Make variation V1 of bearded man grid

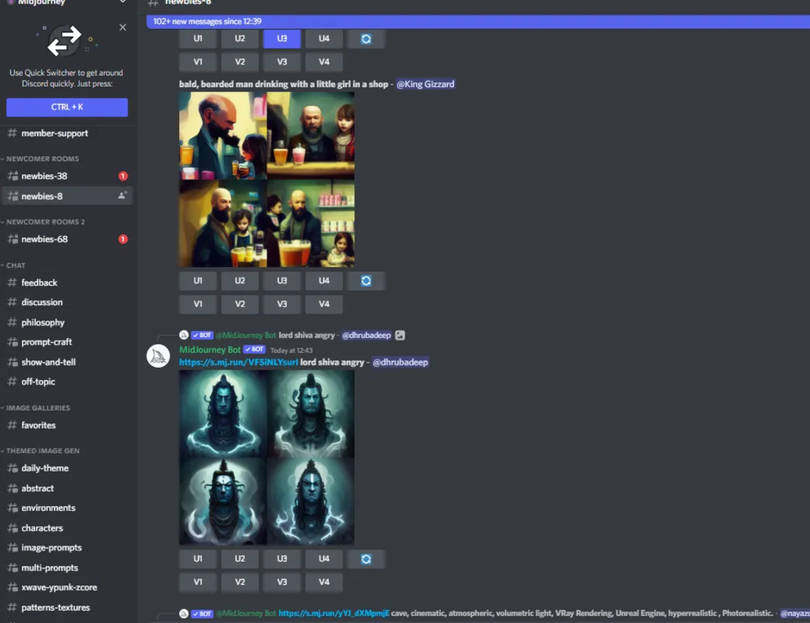pos(198,305)
